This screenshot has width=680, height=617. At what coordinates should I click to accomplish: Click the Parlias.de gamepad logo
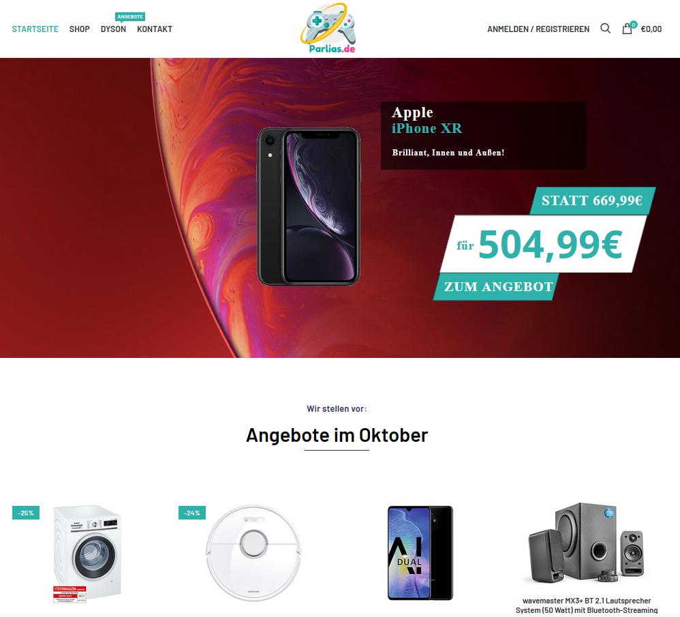(328, 29)
